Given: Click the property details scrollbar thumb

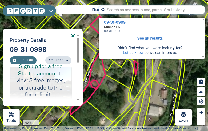Looking at the screenshot, I should (78, 50).
